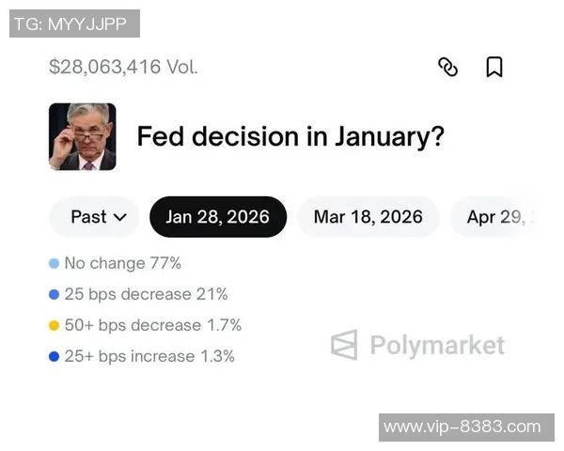Click the Polymarket wordmark text
Image resolution: width=564 pixels, height=451 pixels.
[x=437, y=346]
